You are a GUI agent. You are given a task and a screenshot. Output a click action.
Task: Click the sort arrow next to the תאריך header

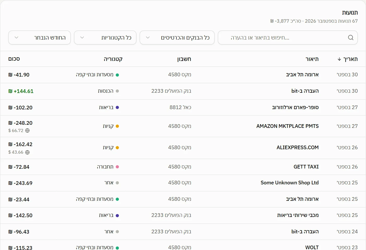(x=339, y=59)
